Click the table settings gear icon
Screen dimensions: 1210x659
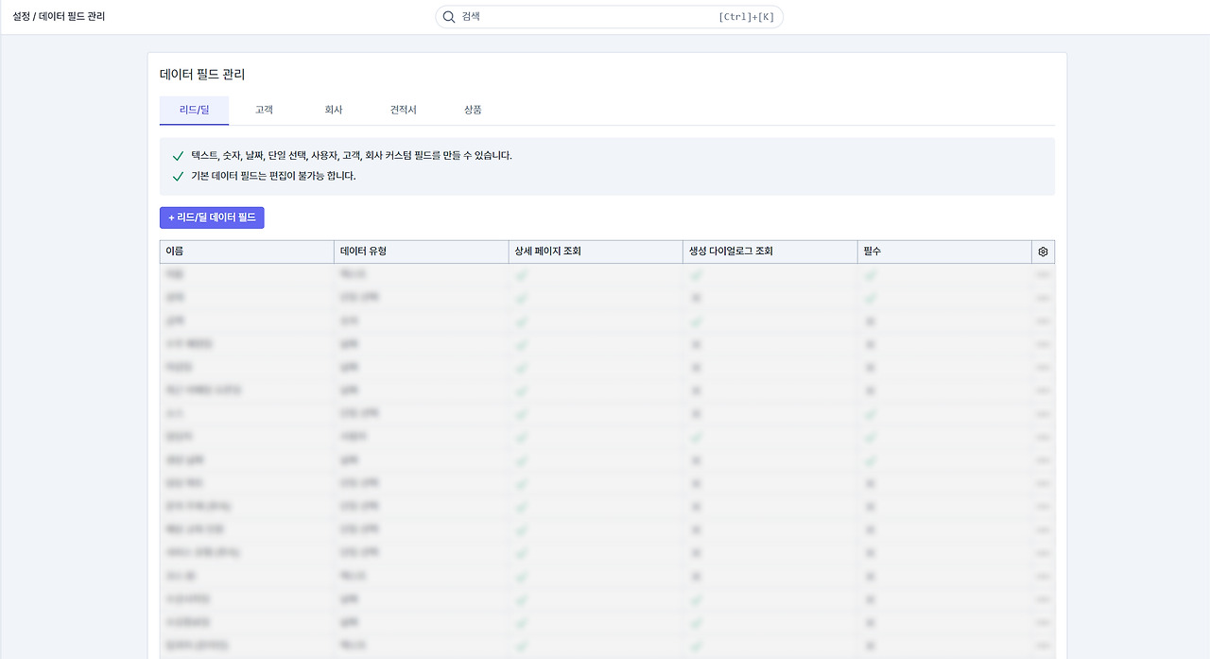[1043, 251]
